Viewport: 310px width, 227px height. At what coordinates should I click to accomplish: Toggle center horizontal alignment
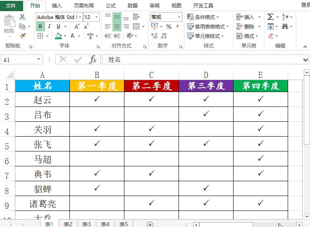click(117, 26)
